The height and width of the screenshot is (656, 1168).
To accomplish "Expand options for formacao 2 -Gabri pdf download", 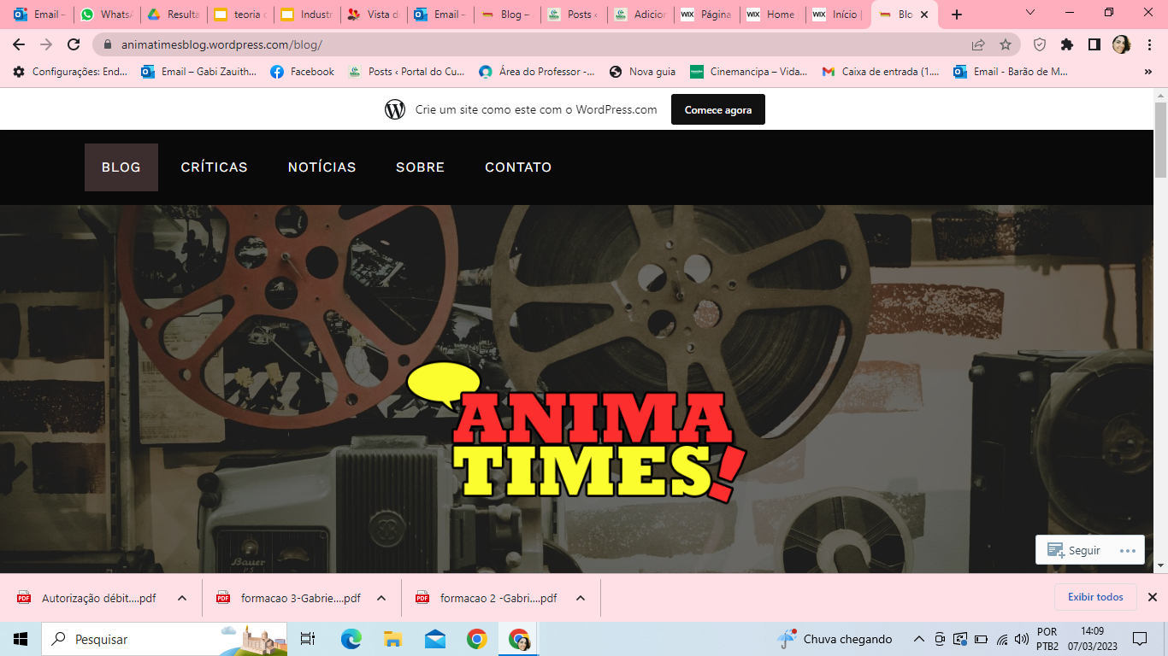I will tap(581, 598).
